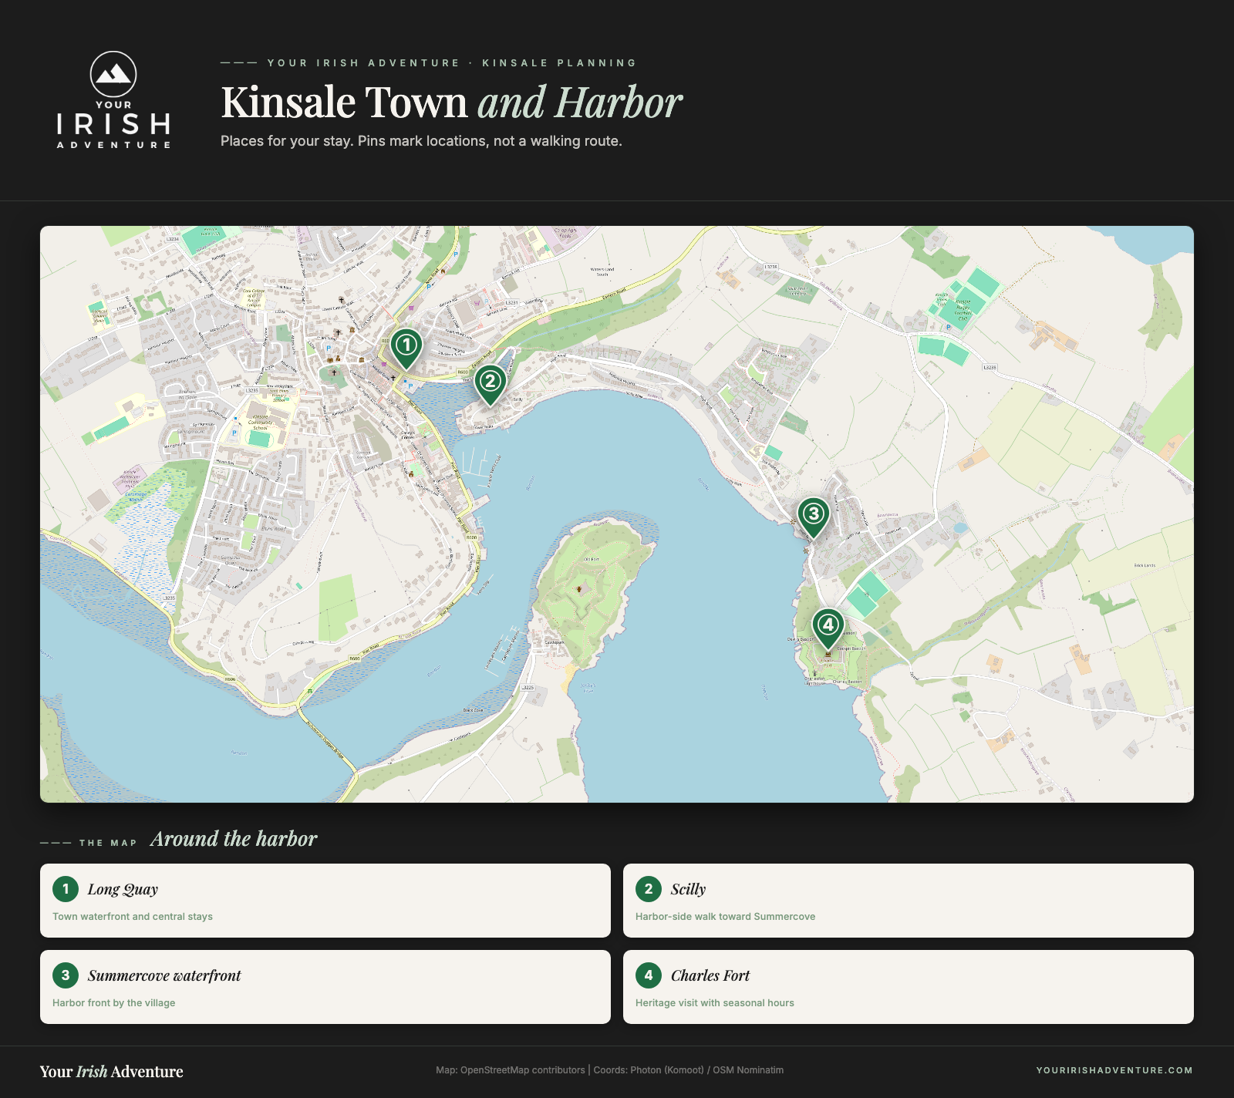Click 'YOUR IRISH ADVENTURE · KINSALE PLANNING' eyebrow text
The width and height of the screenshot is (1234, 1098).
(452, 63)
